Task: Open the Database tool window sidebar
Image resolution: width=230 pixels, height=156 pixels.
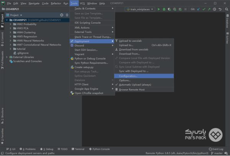Action: click(227, 21)
